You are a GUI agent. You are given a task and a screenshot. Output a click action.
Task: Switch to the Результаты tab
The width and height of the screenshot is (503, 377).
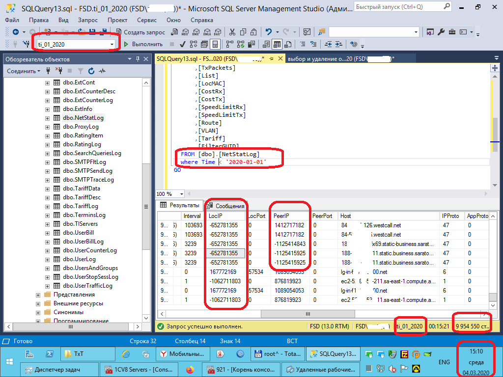180,205
